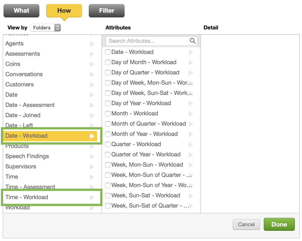Viewport: 302px width, 241px height.
Task: Select the Conversations folder
Action: 24,74
